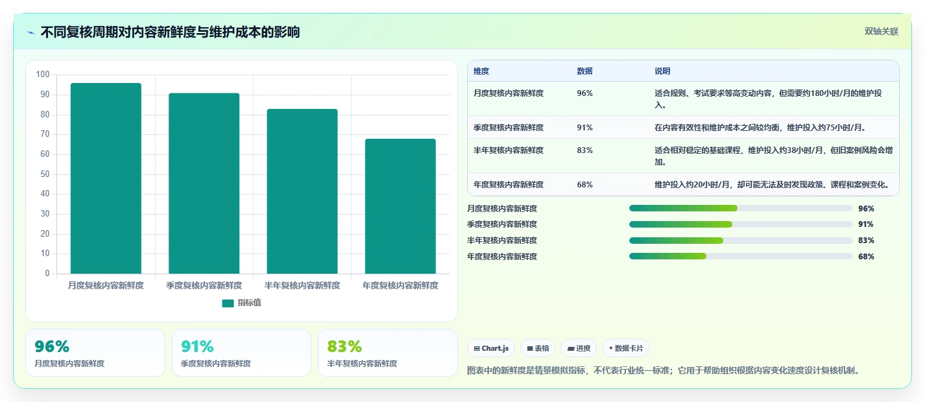Click the 半年复核内容新鲜度 x-axis label under the chart
The height and width of the screenshot is (402, 925).
coord(302,285)
